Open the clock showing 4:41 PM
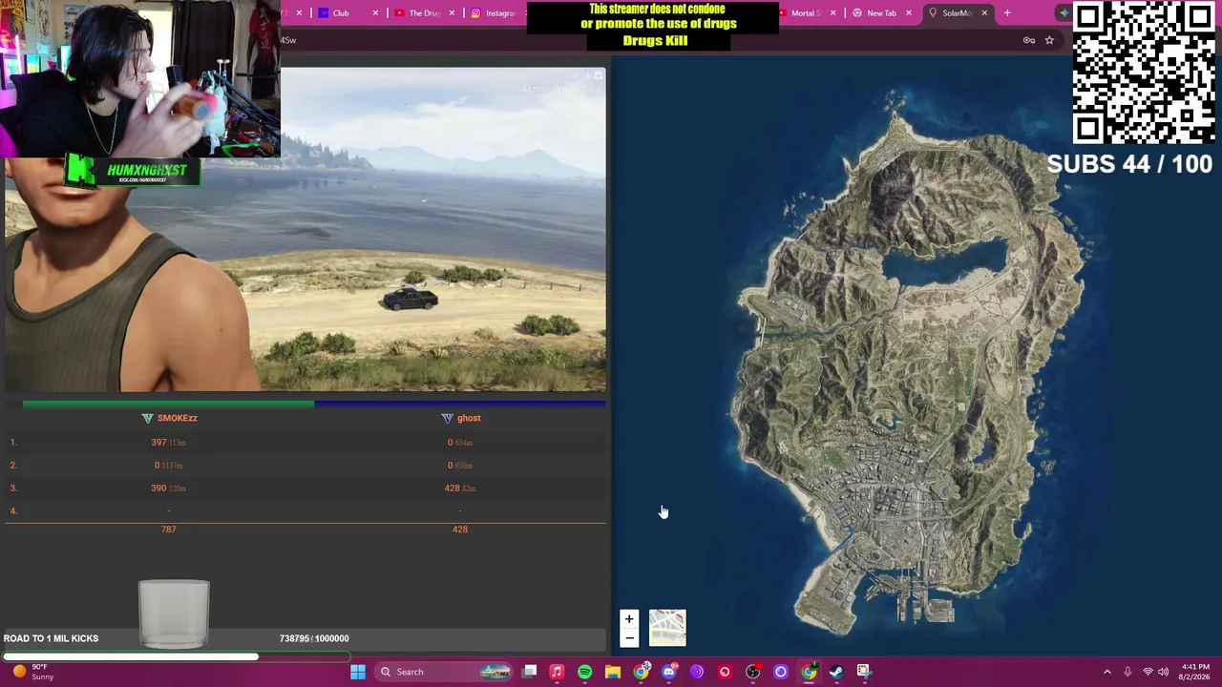The width and height of the screenshot is (1222, 687). tap(1195, 672)
